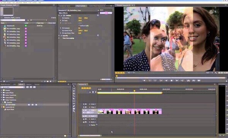Click the Frame Rate column header

click(x=40, y=23)
